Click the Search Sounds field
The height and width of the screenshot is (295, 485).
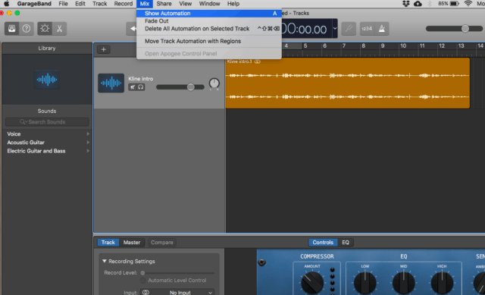tap(47, 122)
